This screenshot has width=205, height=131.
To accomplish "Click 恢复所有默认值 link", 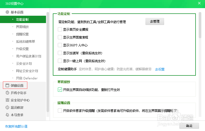I will click(x=16, y=126).
